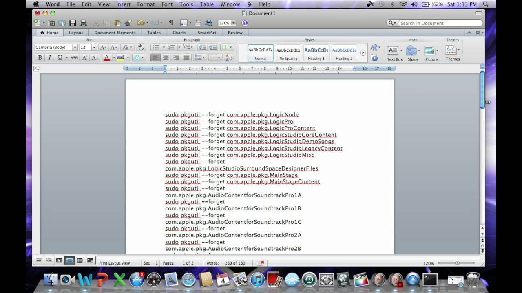The width and height of the screenshot is (522, 293).
Task: Click the Grow Font icon
Action: tap(104, 47)
